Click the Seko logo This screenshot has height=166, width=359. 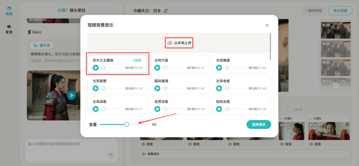tap(35, 32)
